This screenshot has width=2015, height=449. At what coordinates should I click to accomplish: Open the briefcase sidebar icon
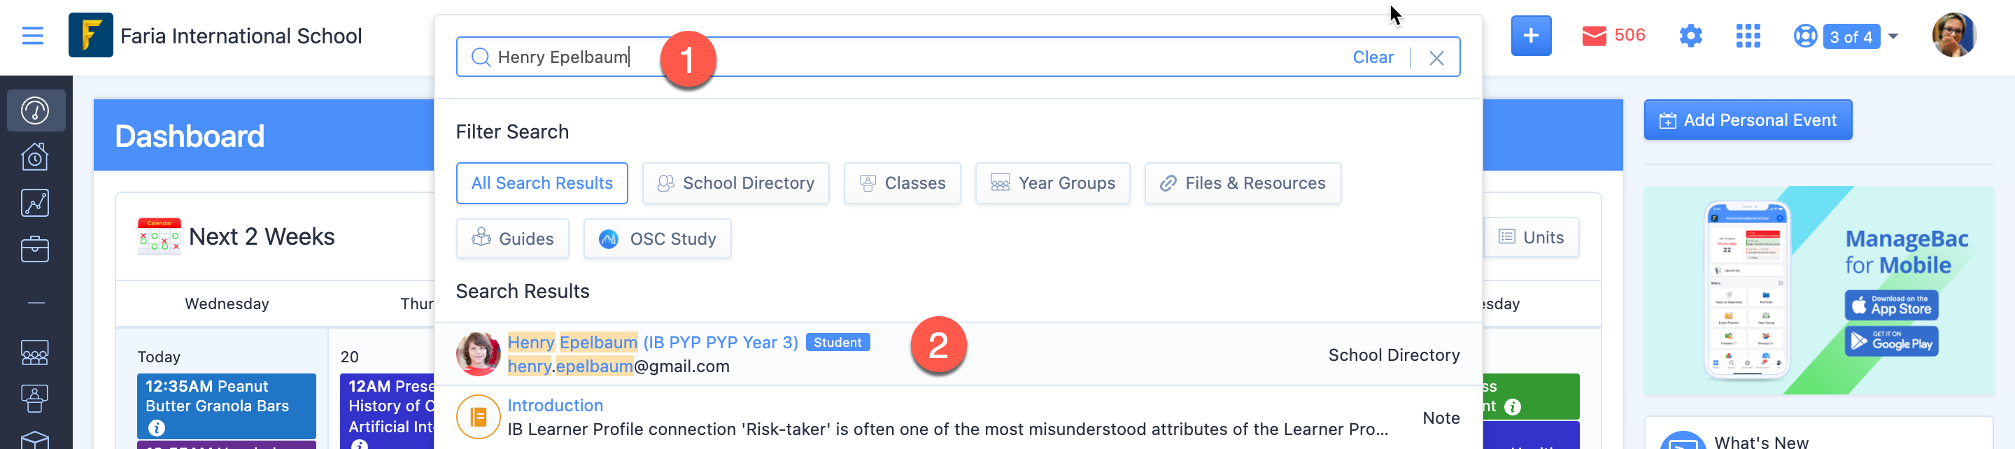coord(35,249)
